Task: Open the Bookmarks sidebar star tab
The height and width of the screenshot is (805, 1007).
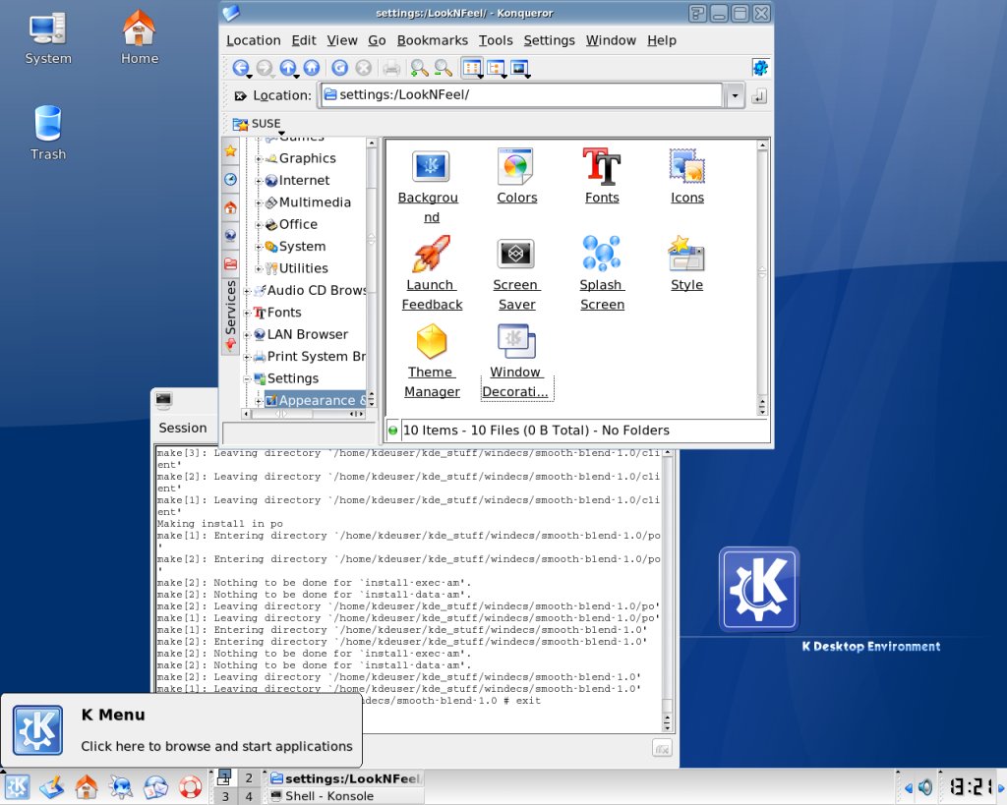Action: click(x=230, y=151)
